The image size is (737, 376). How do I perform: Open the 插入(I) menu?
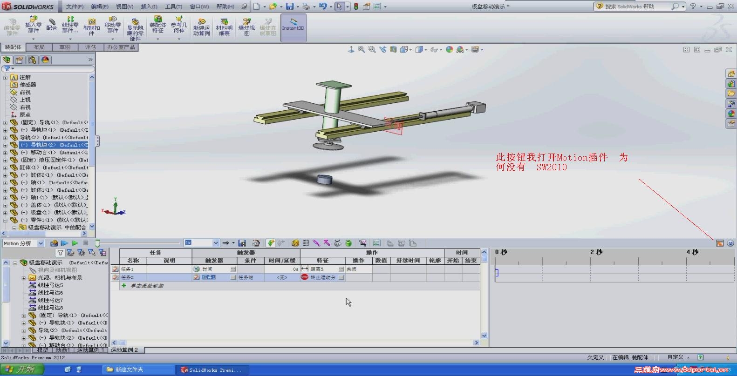[149, 7]
